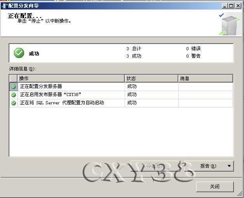
Task: Expand the dropdown arrow on 报告 button
Action: [x=229, y=166]
